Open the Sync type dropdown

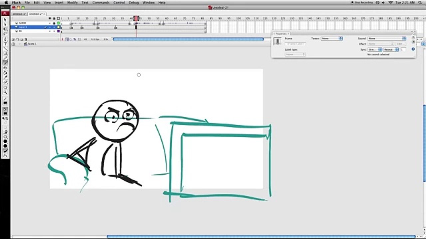click(375, 49)
